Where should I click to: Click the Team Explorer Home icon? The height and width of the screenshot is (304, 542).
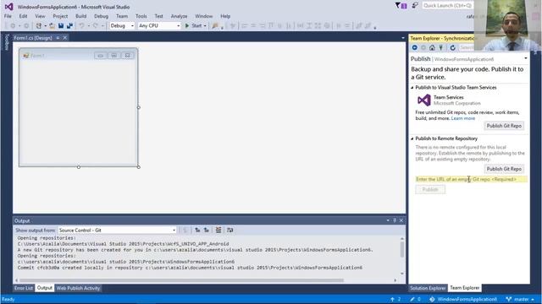432,47
